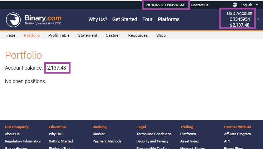Select the USD Account CR345954 summary
This screenshot has height=149, width=263.
(x=240, y=19)
